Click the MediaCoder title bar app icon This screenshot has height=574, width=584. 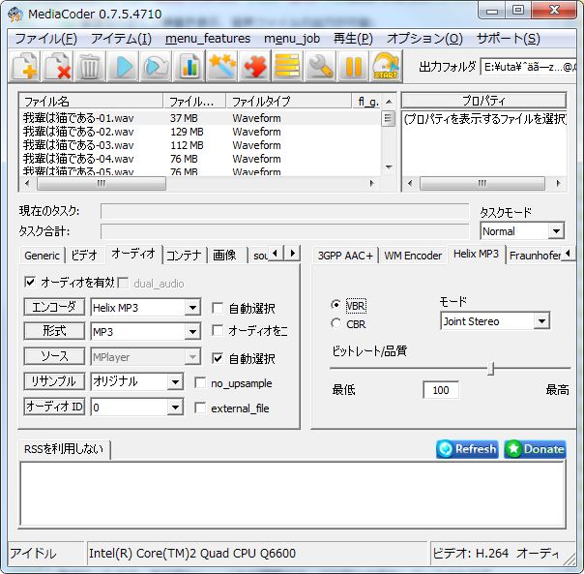click(x=15, y=15)
